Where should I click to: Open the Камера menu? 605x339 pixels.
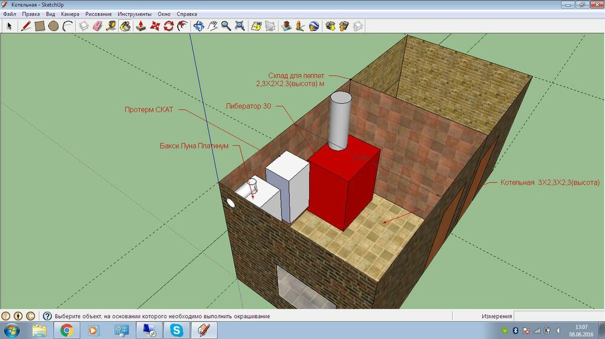pyautogui.click(x=70, y=13)
